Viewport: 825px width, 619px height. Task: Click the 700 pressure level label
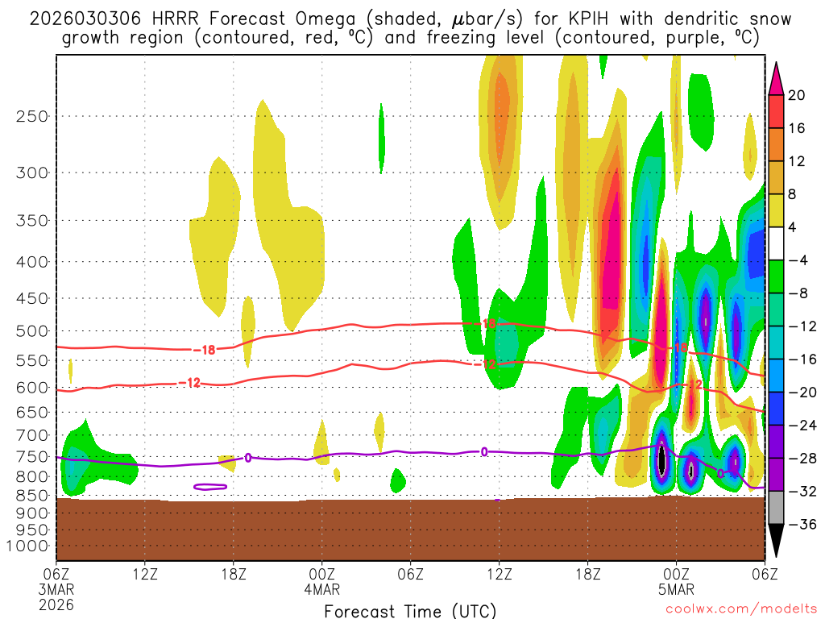pyautogui.click(x=32, y=435)
